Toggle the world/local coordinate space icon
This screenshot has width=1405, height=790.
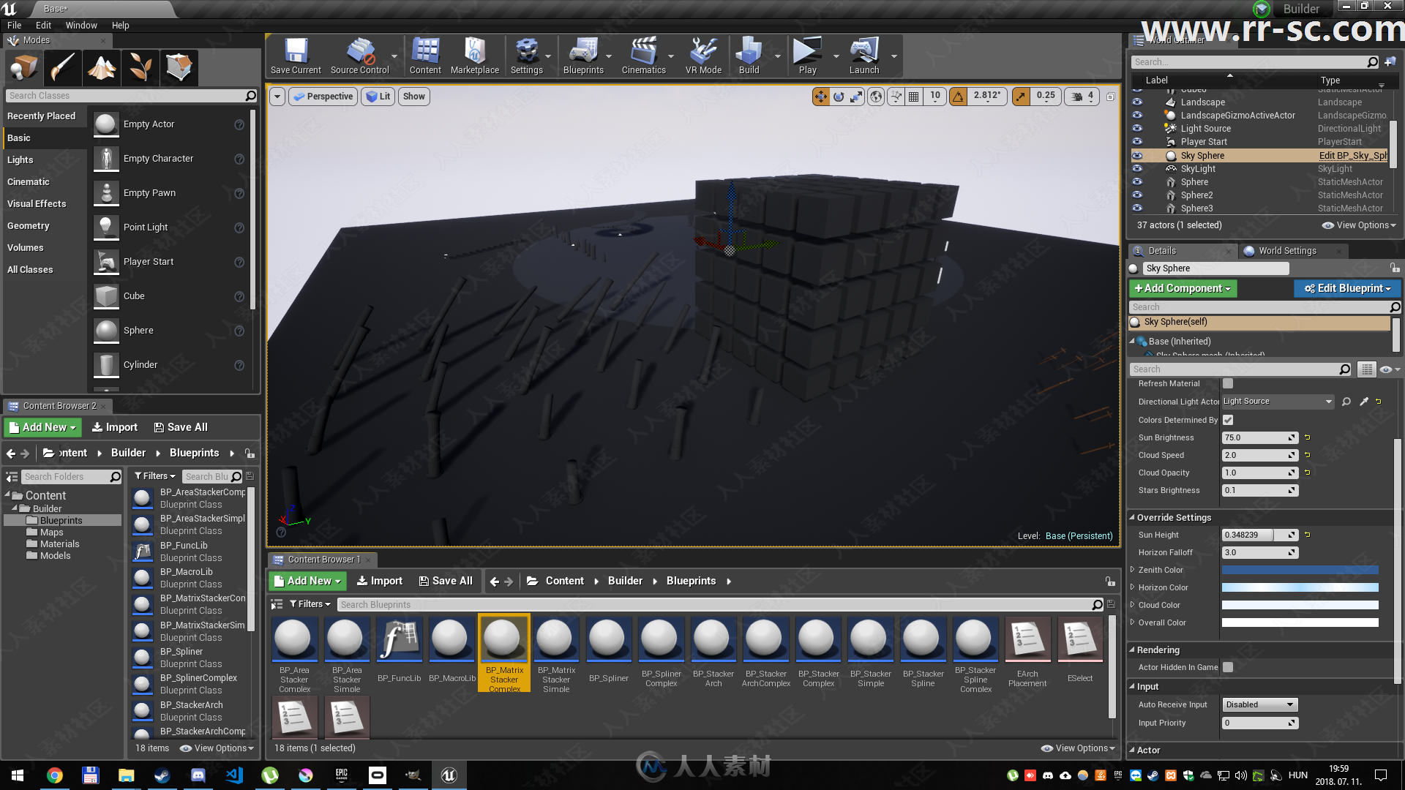876,97
